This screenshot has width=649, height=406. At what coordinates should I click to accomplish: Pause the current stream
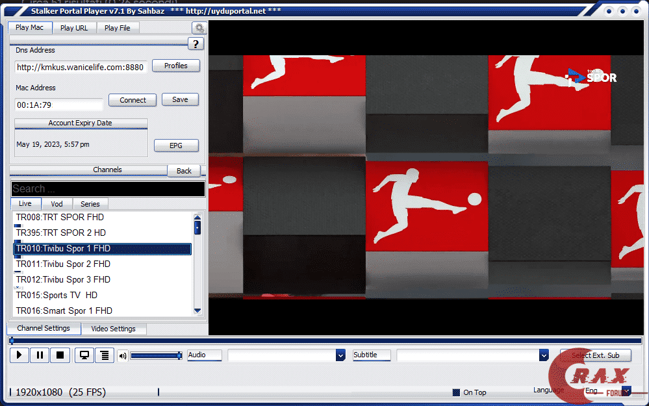point(40,355)
